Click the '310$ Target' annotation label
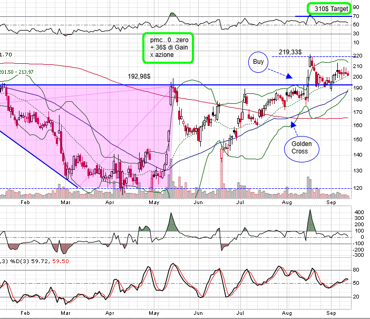Image resolution: width=370 pixels, height=319 pixels. tap(331, 9)
